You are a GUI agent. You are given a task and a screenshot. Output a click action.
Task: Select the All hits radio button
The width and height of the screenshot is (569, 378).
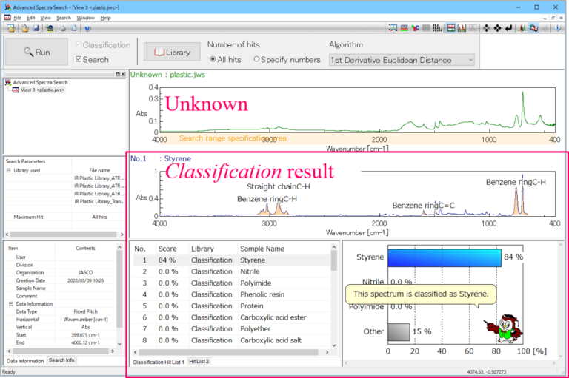click(x=213, y=59)
